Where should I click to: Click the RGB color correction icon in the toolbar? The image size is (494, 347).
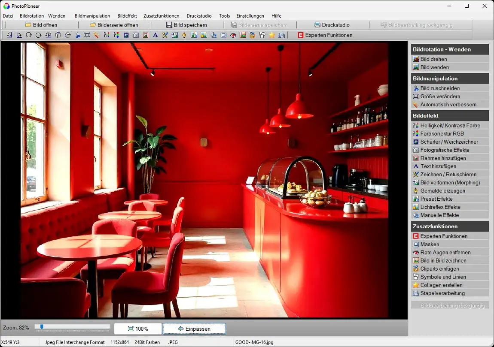point(116,35)
